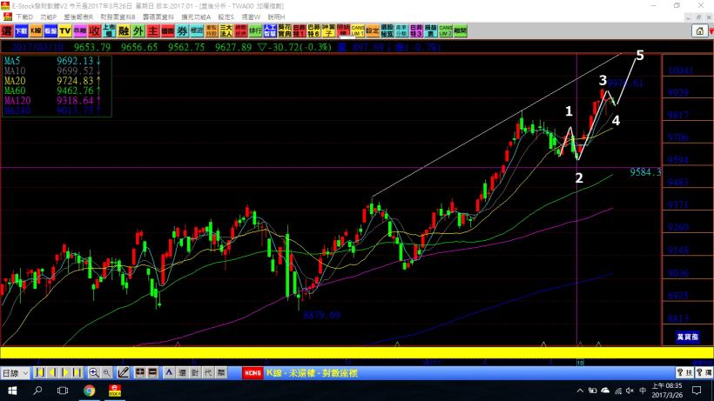Open the 設定S settings menu
Image resolution: width=714 pixels, height=401 pixels.
coord(226,17)
